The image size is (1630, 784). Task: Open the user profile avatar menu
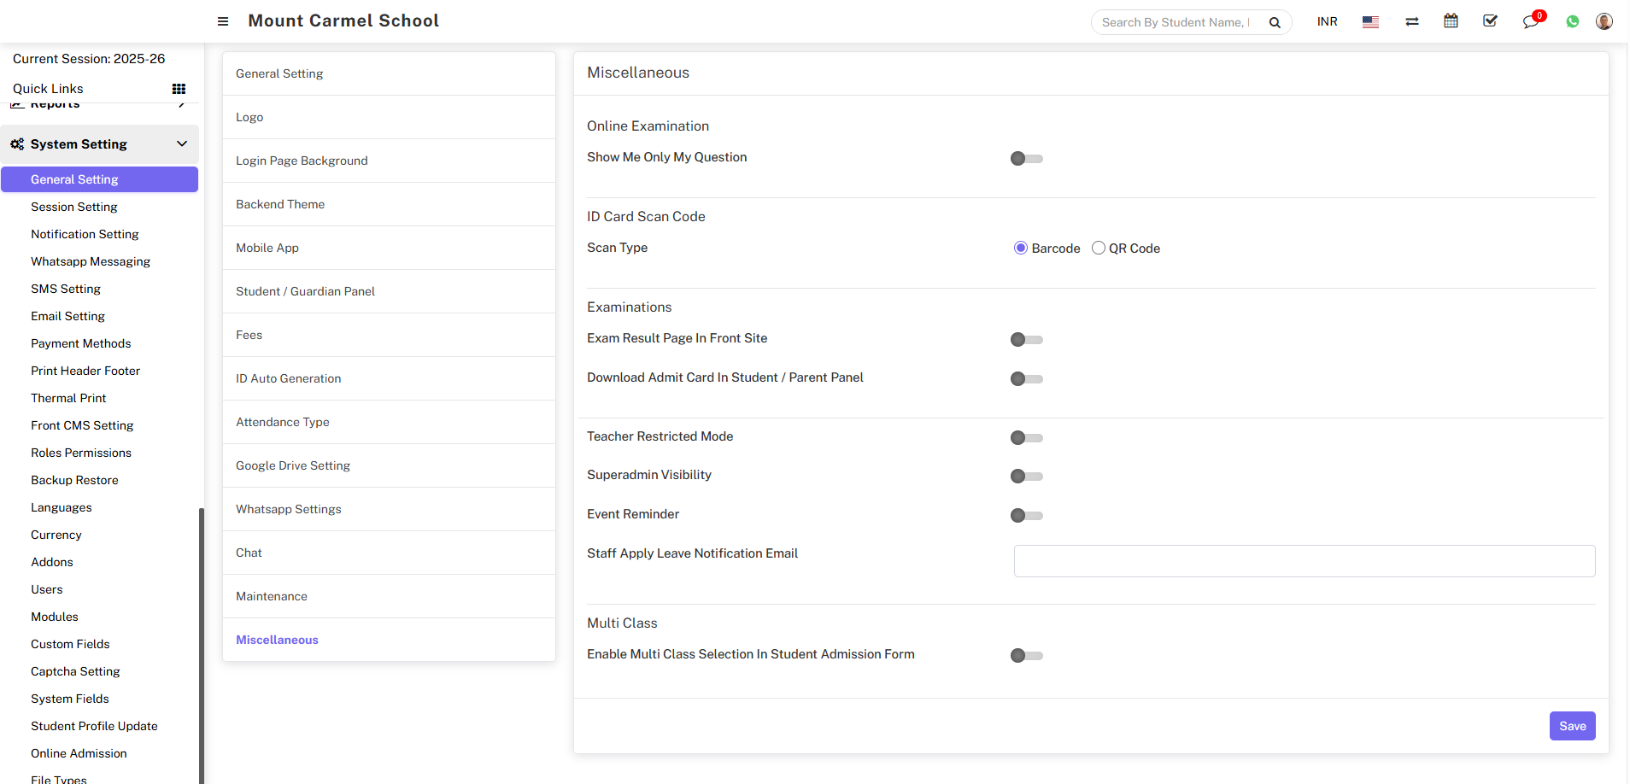pyautogui.click(x=1604, y=21)
